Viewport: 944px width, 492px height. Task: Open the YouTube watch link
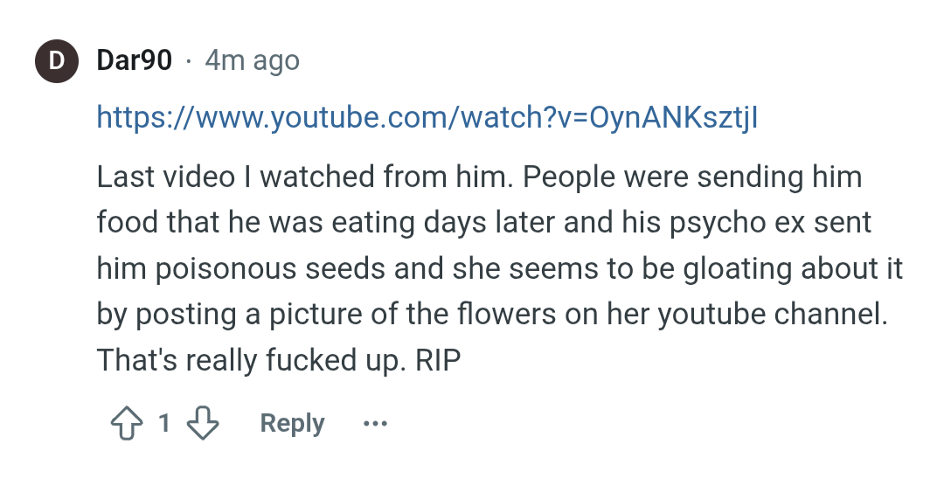click(x=427, y=117)
